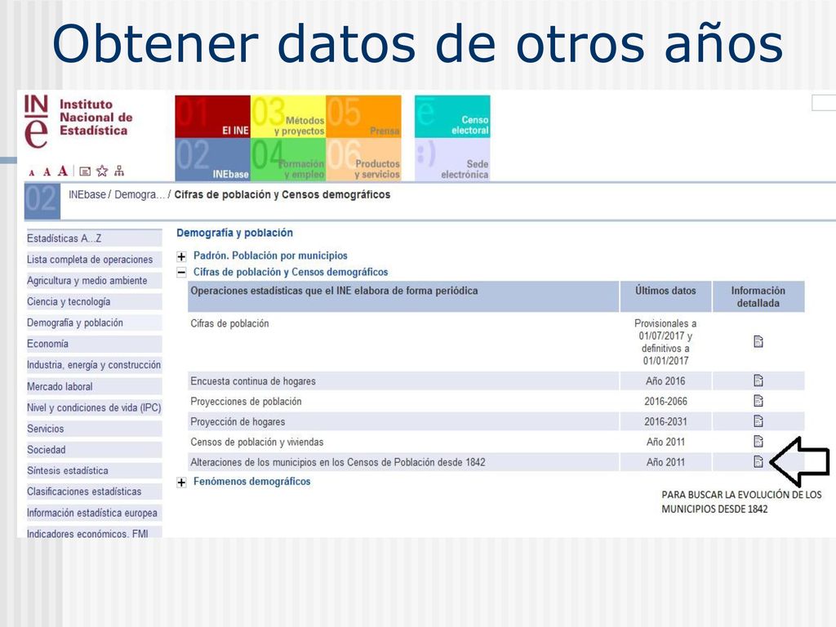Open the 05 Prensa menu tile
The height and width of the screenshot is (627, 836).
363,117
